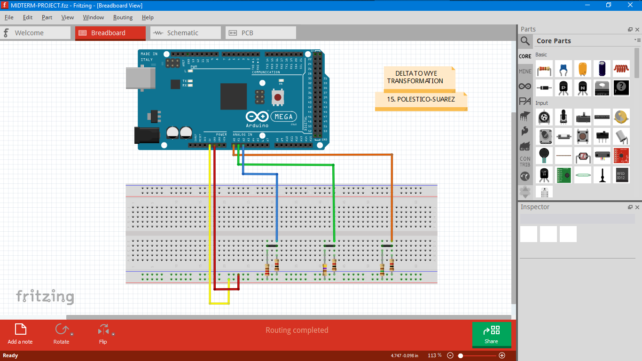642x361 pixels.
Task: Rotate the selected part
Action: point(61,334)
